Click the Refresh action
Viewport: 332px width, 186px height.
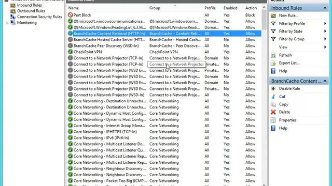pos(285,55)
